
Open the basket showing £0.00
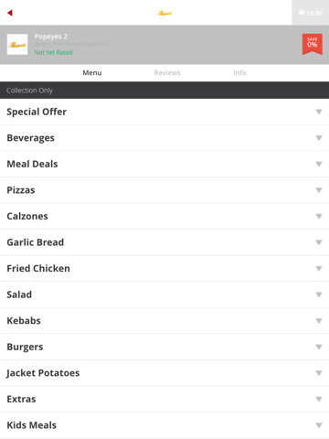(311, 13)
